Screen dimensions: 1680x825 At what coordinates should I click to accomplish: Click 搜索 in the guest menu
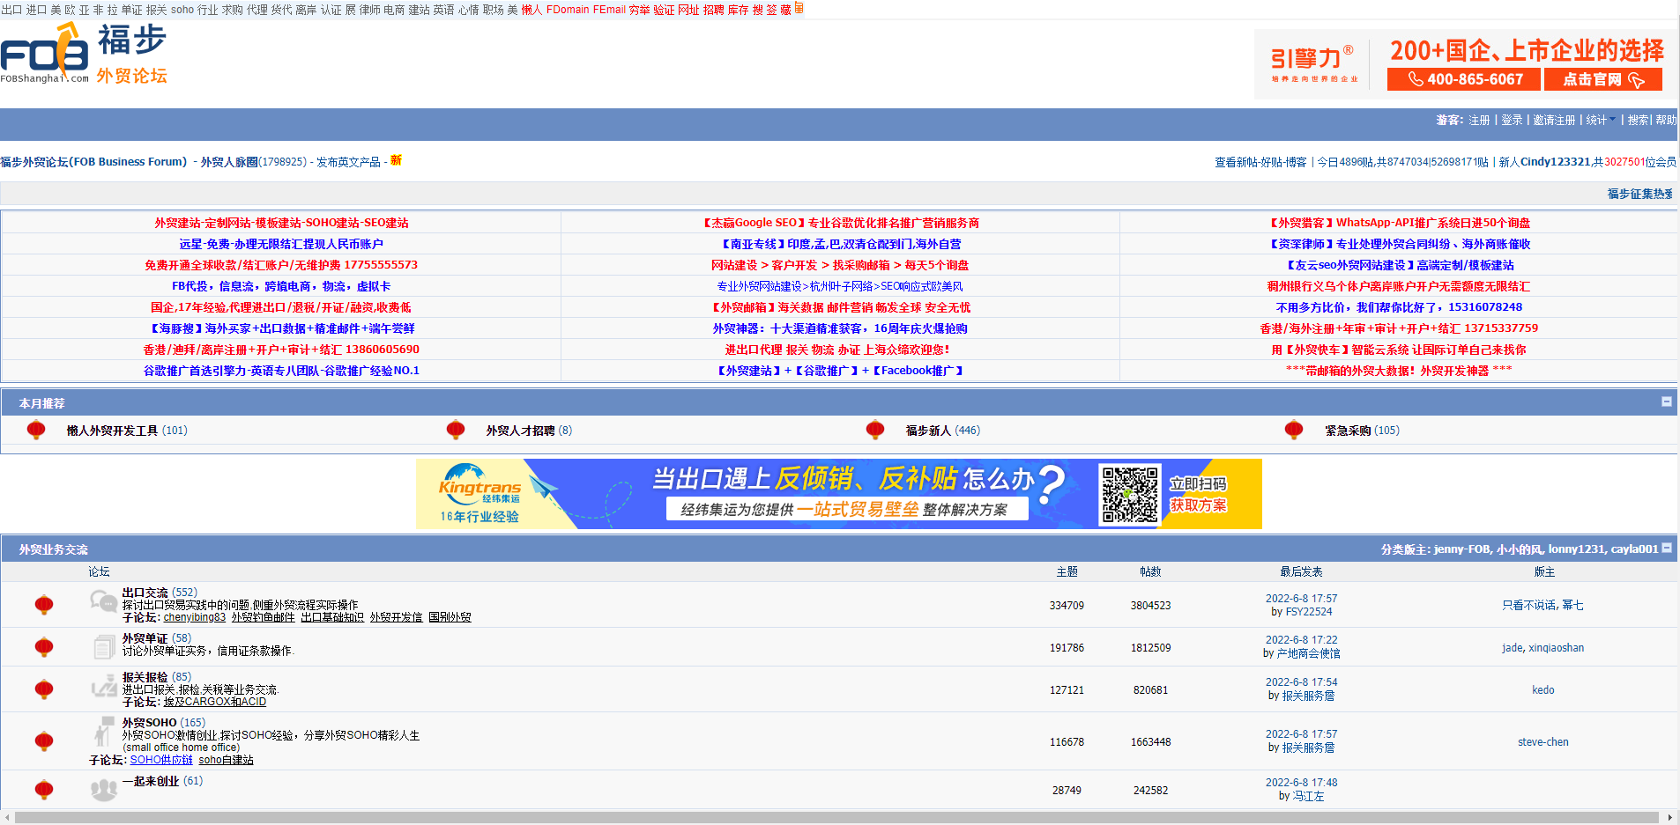pos(1638,120)
